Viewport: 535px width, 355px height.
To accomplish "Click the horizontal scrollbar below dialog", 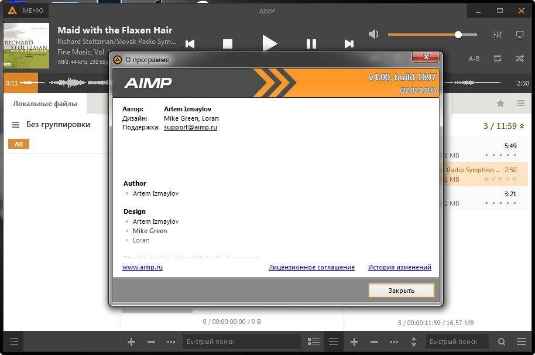I will point(157,310).
